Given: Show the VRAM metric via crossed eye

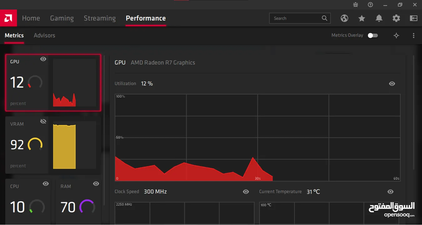Looking at the screenshot, I should pos(43,121).
